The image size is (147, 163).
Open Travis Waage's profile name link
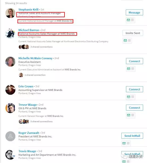pyautogui.click(x=27, y=151)
